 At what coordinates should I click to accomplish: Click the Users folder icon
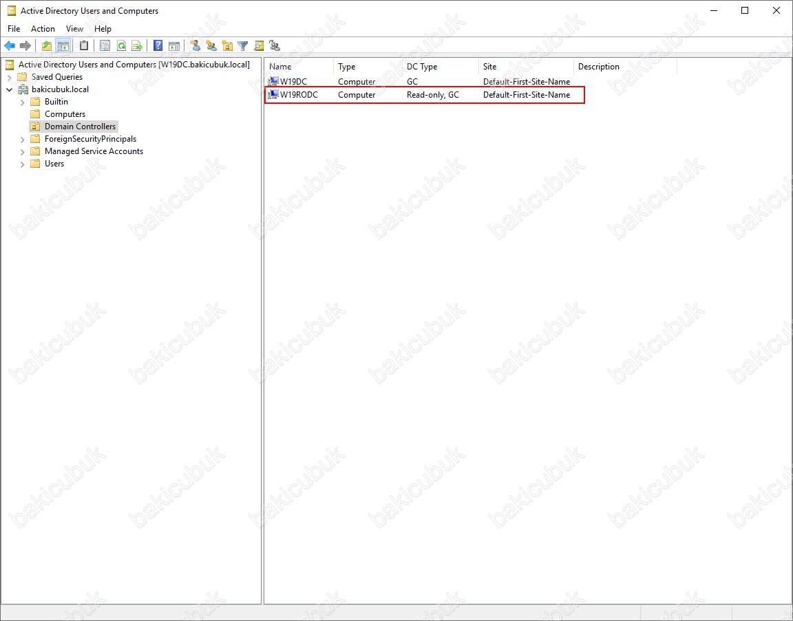[x=35, y=164]
